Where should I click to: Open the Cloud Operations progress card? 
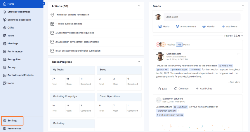119,105
